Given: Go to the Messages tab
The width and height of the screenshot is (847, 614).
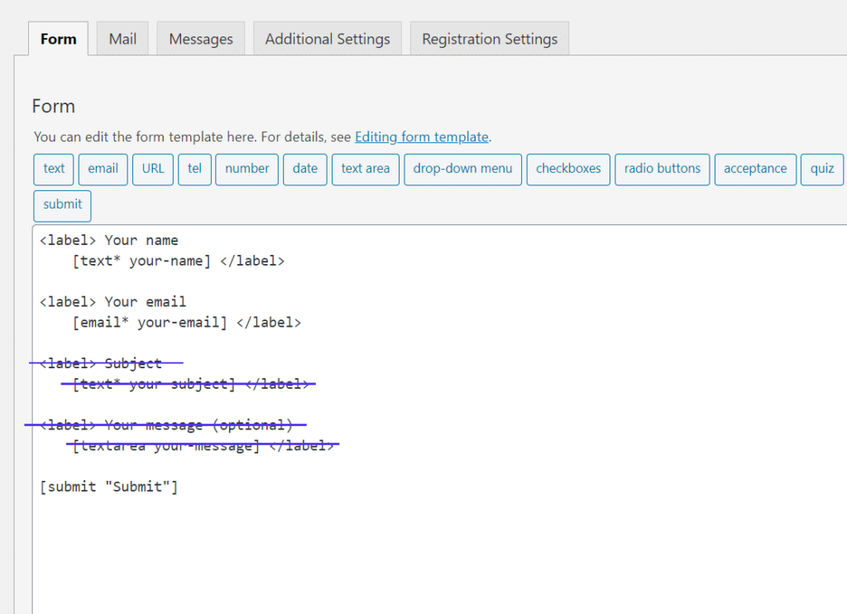Looking at the screenshot, I should click(x=201, y=39).
